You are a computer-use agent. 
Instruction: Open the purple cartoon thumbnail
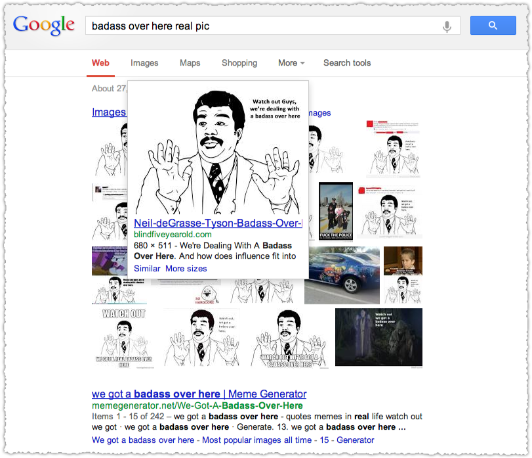[x=110, y=261]
